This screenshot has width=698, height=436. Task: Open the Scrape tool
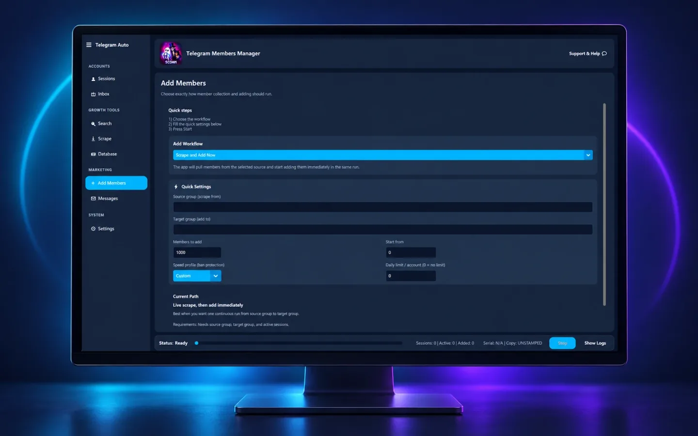[104, 139]
